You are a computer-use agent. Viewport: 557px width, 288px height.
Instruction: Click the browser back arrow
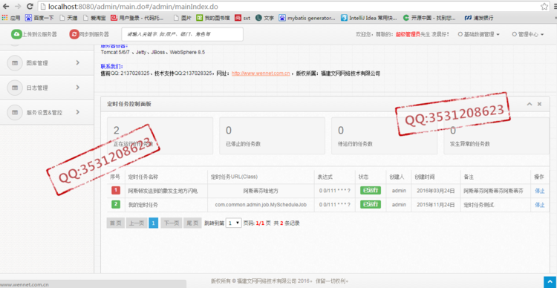coord(6,7)
